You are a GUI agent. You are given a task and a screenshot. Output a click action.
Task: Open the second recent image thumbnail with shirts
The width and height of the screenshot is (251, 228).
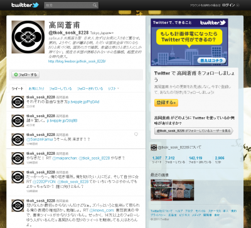point(183,190)
